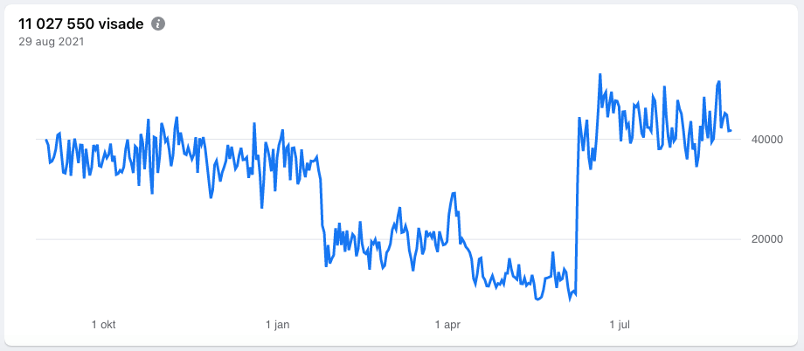This screenshot has width=804, height=351.
Task: Click the line's dip between 1 okt and 1 jan
Action: [x=211, y=197]
